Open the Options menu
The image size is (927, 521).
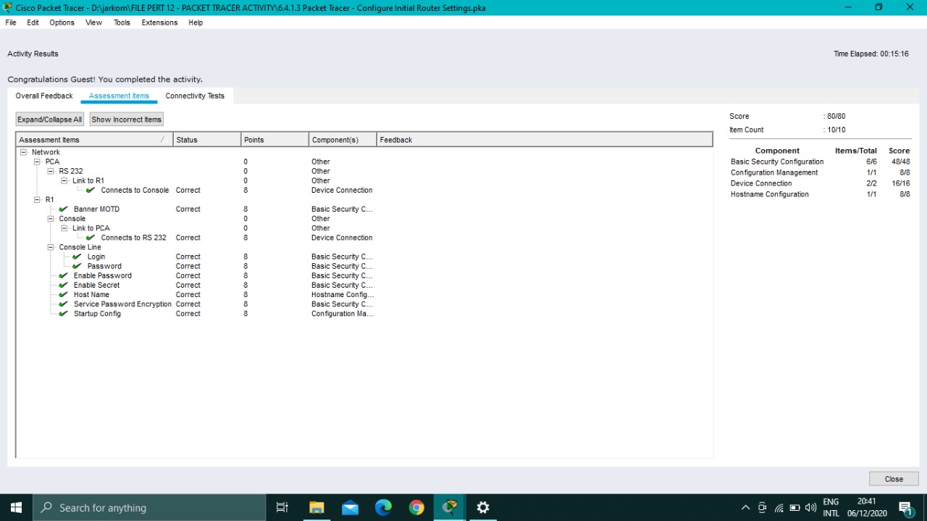pos(62,22)
